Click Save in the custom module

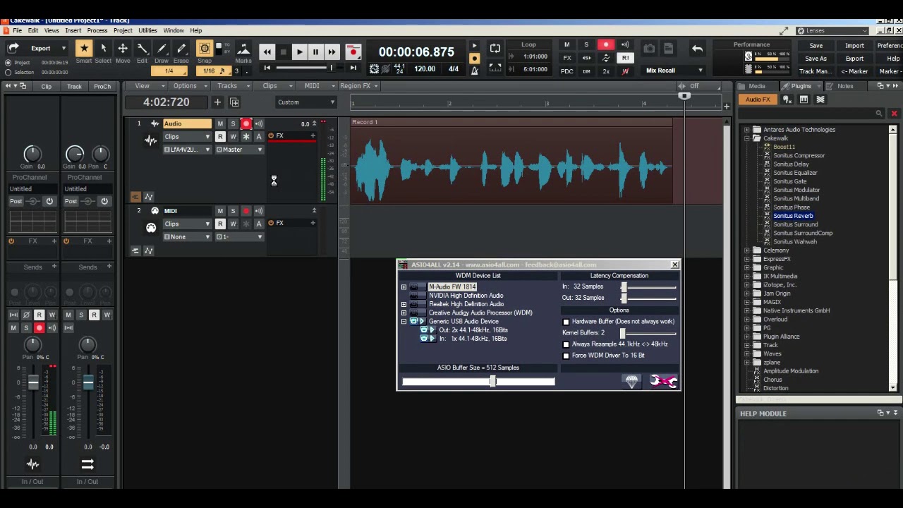816,46
